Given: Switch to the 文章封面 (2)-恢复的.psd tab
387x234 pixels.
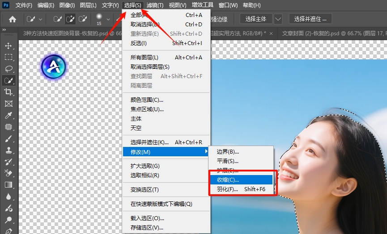Looking at the screenshot, I should coord(329,33).
